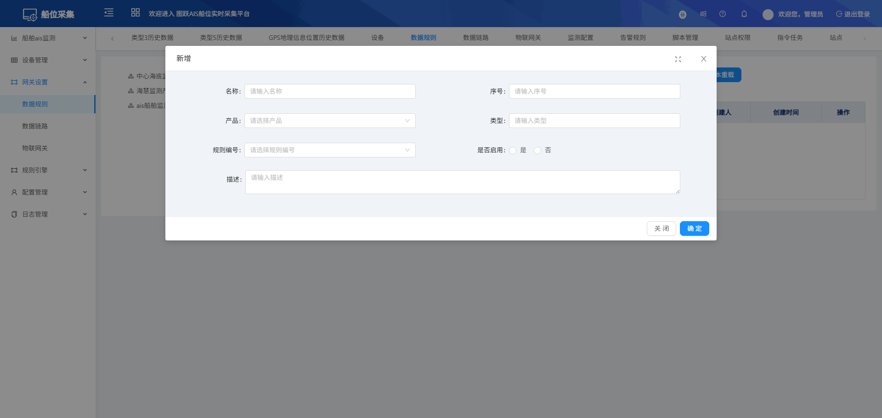Focus the 名称 input field
Screen dimensions: 882x418
330,91
